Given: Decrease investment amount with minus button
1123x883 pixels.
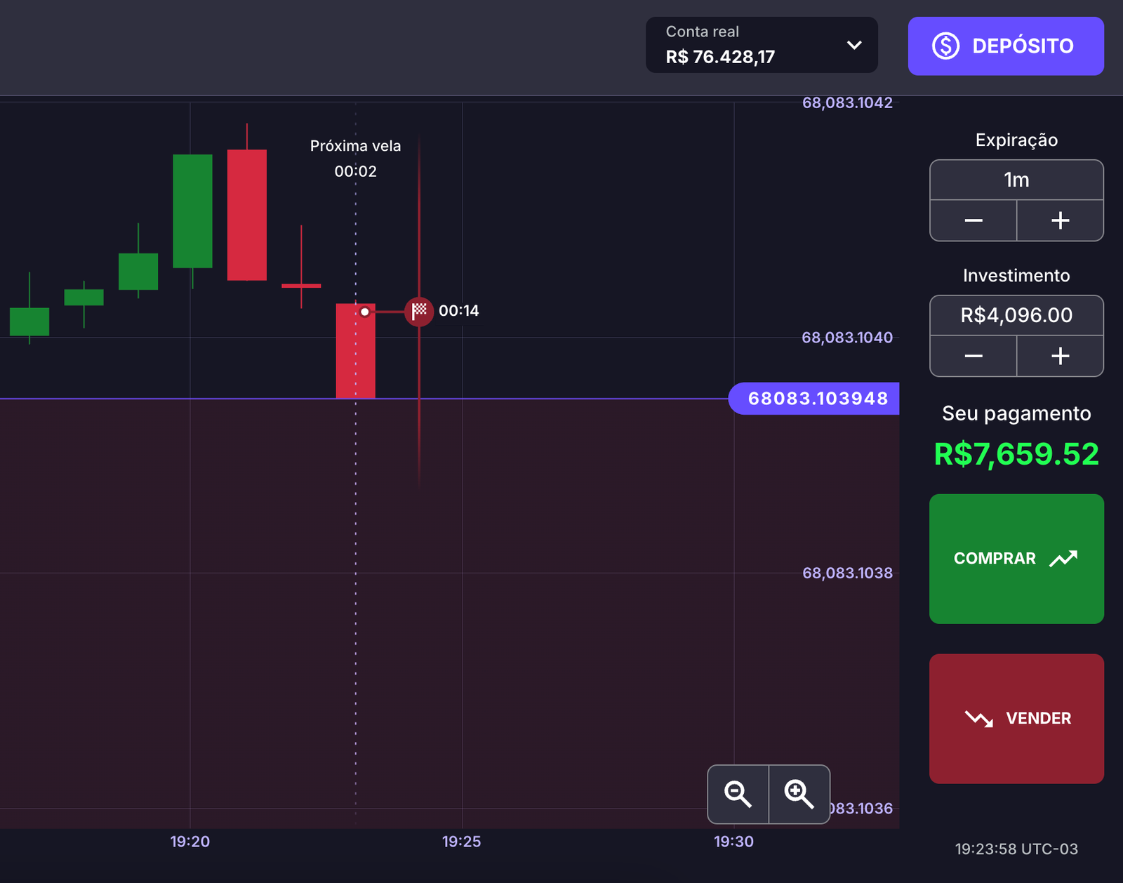Looking at the screenshot, I should coord(973,357).
